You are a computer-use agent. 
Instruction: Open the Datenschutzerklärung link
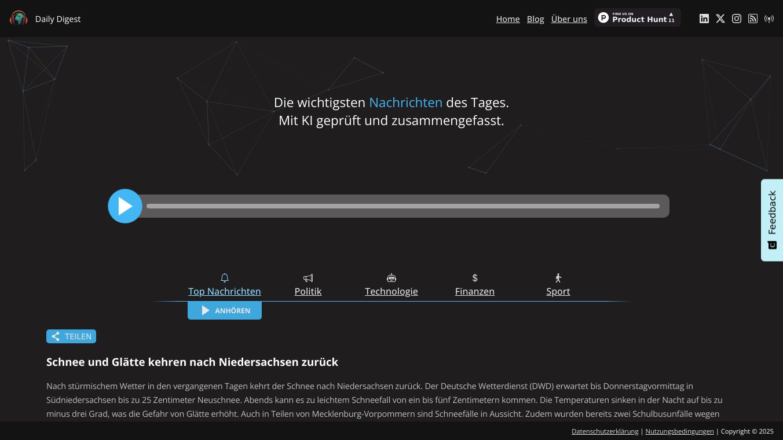[605, 431]
